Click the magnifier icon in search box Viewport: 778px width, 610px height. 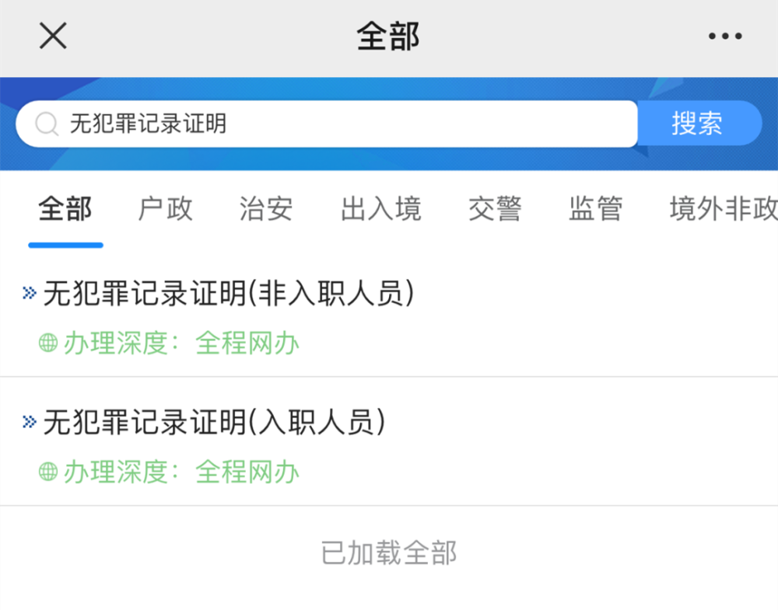coord(47,124)
